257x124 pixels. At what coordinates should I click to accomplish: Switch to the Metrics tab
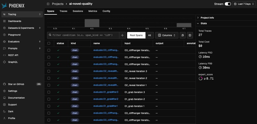[93, 11]
